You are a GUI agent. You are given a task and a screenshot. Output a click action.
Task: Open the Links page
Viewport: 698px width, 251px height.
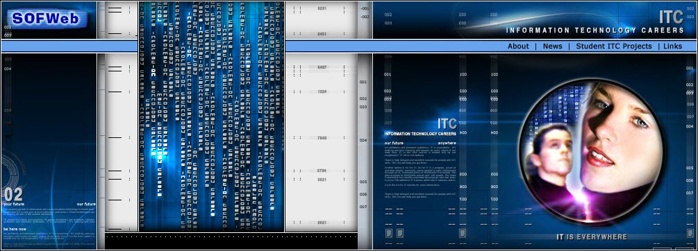pyautogui.click(x=672, y=46)
